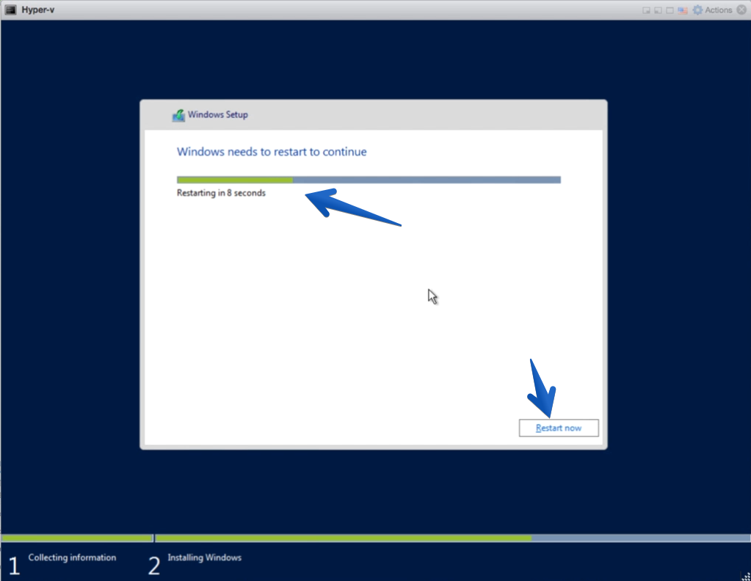751x581 pixels.
Task: Click the resize grip in bottom corner
Action: [x=746, y=576]
